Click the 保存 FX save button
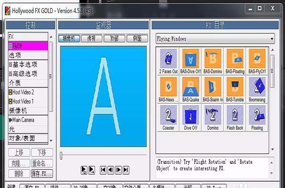 coord(42,174)
